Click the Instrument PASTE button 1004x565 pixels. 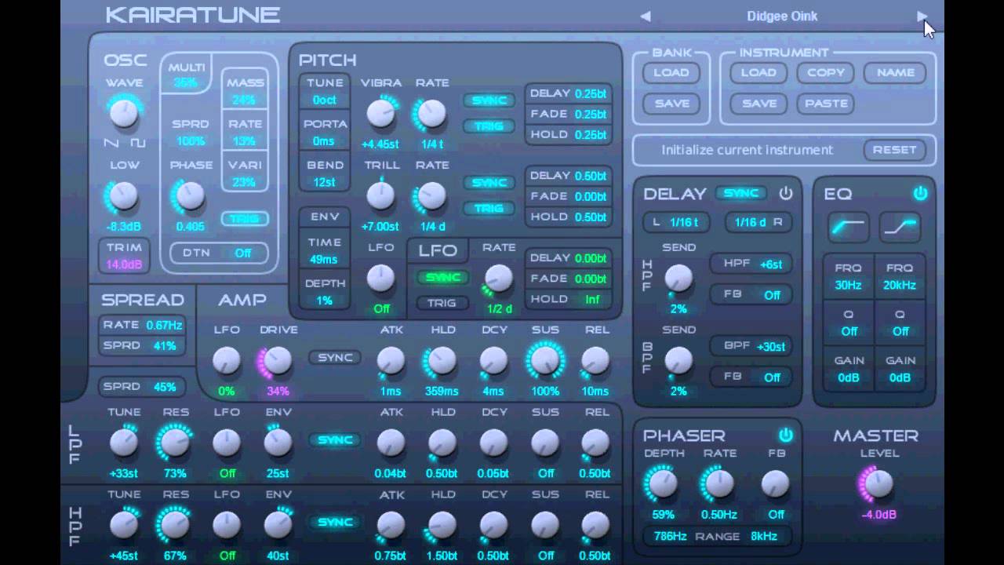[x=826, y=104]
